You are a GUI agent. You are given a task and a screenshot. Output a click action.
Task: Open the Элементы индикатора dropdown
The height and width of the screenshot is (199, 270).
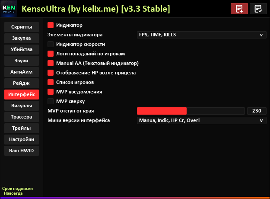click(x=201, y=35)
